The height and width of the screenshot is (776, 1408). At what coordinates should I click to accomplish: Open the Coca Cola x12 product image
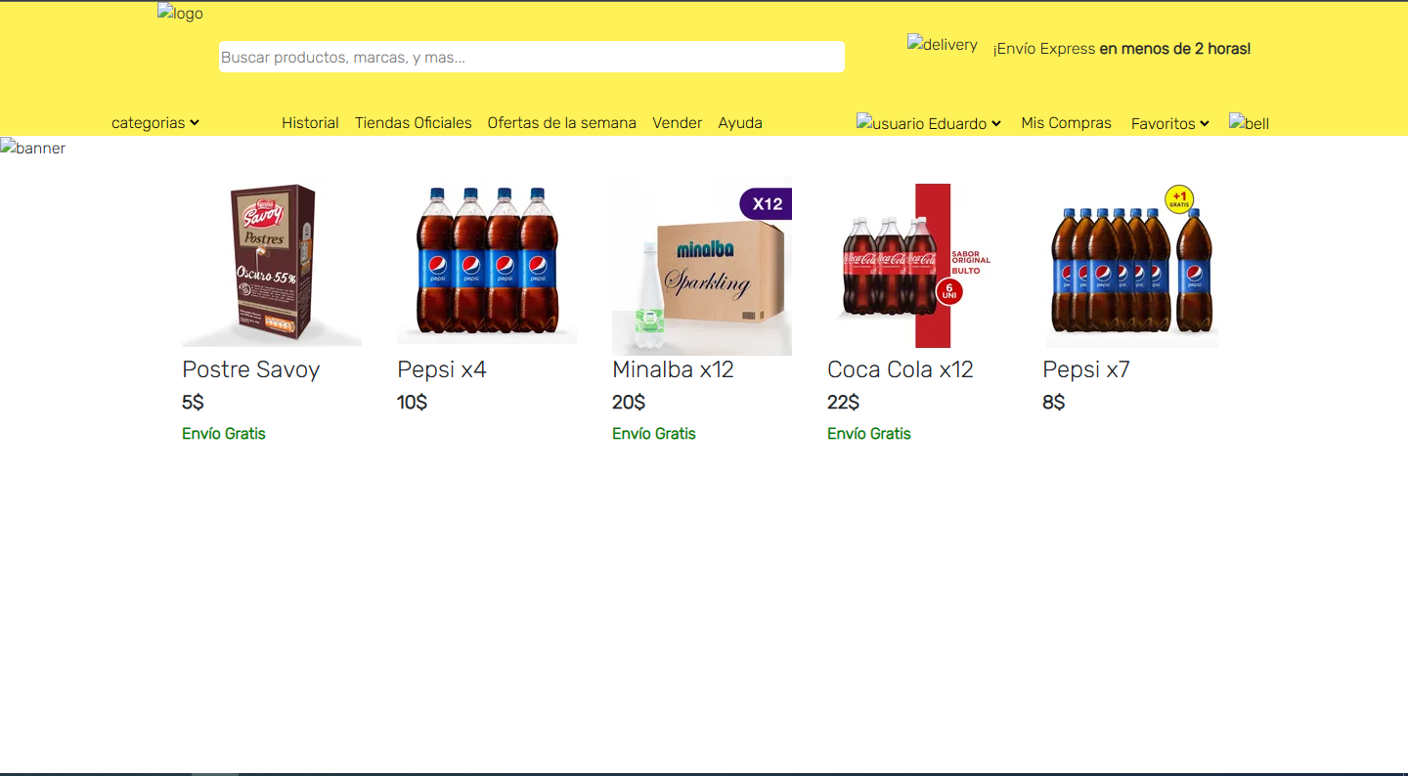(917, 266)
